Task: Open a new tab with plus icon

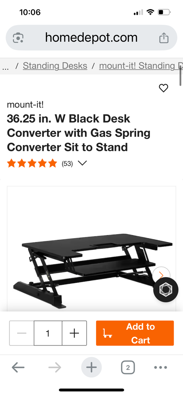Action: pos(91,367)
